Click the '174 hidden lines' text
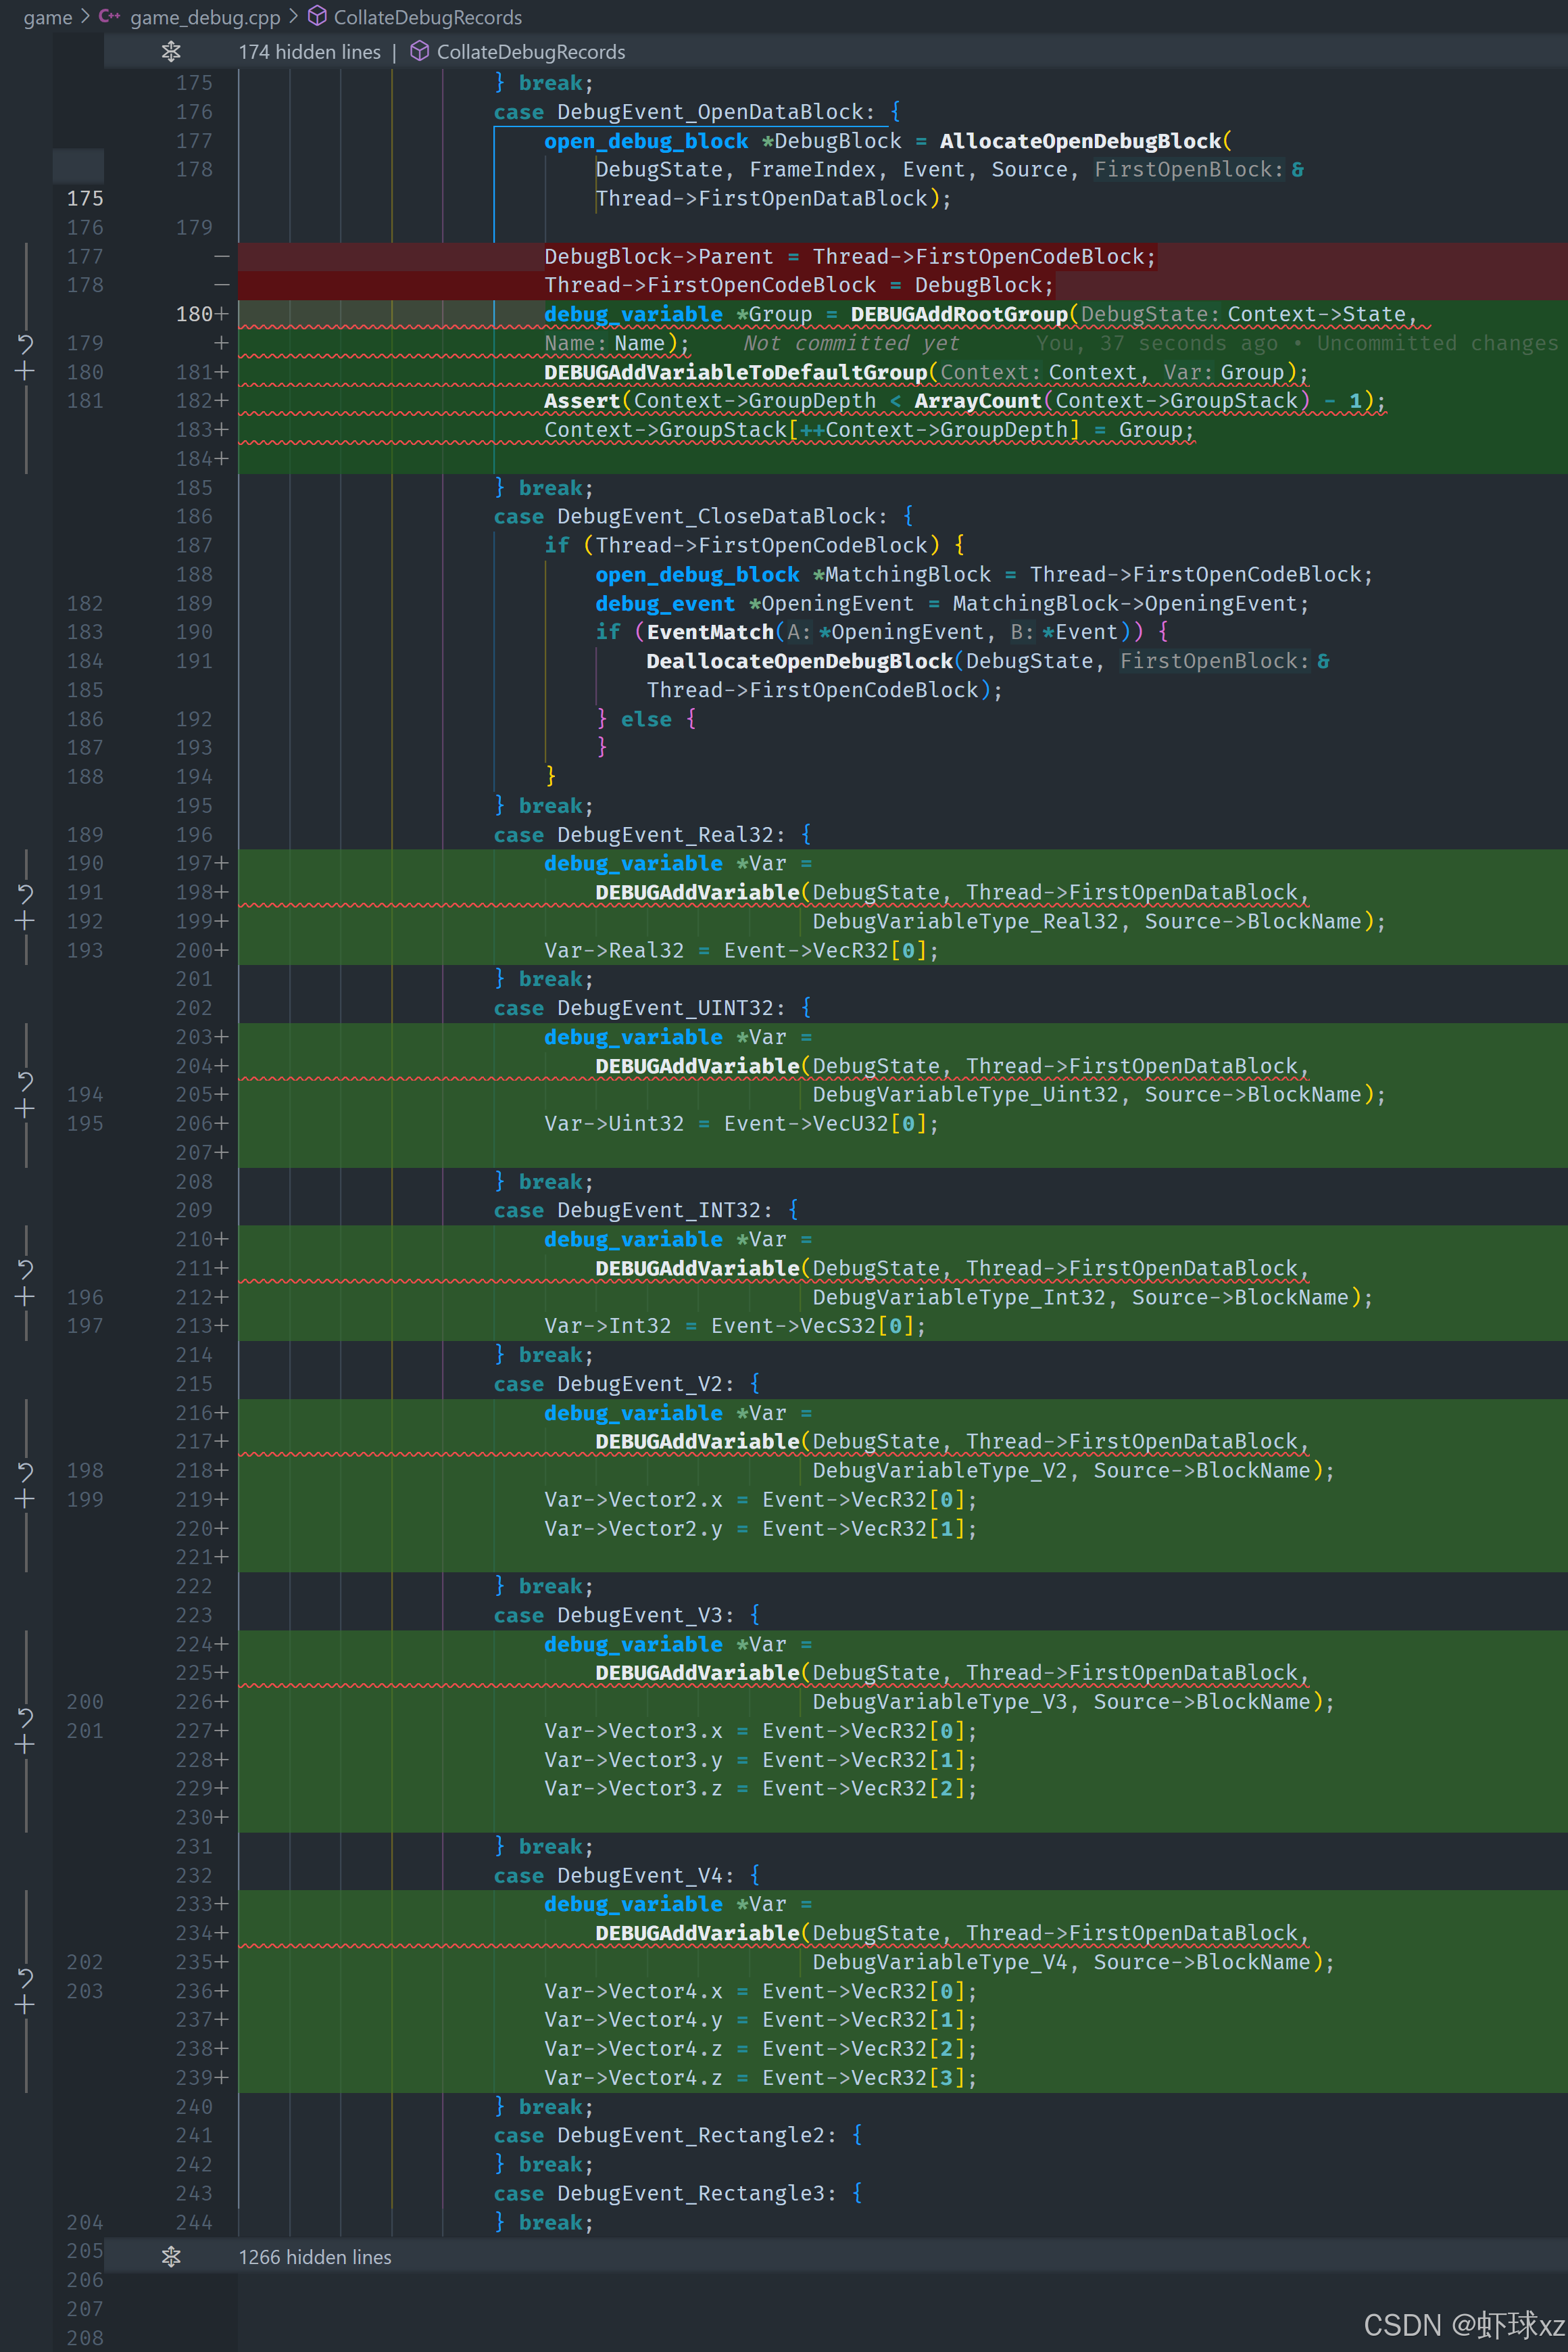 tap(309, 52)
